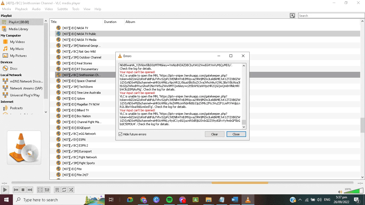
Task: Toggle the playlist view button
Action: tap(57, 190)
